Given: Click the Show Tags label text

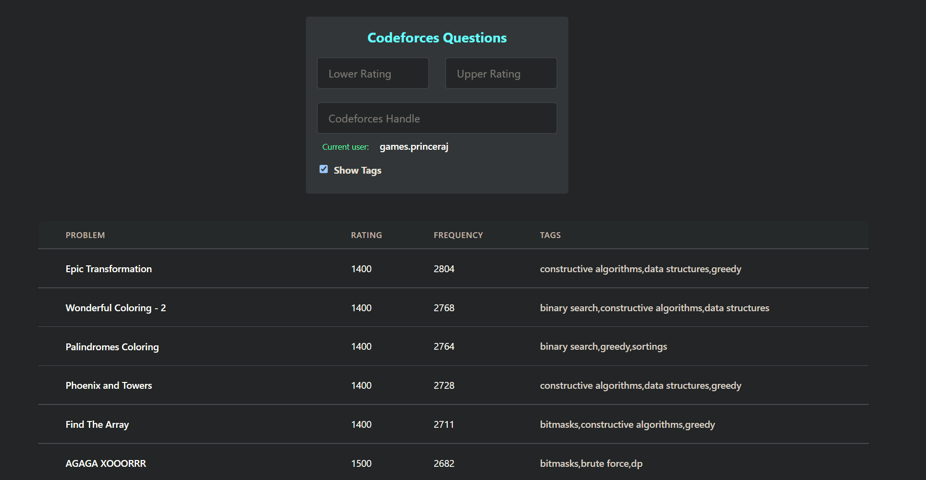Looking at the screenshot, I should (358, 170).
